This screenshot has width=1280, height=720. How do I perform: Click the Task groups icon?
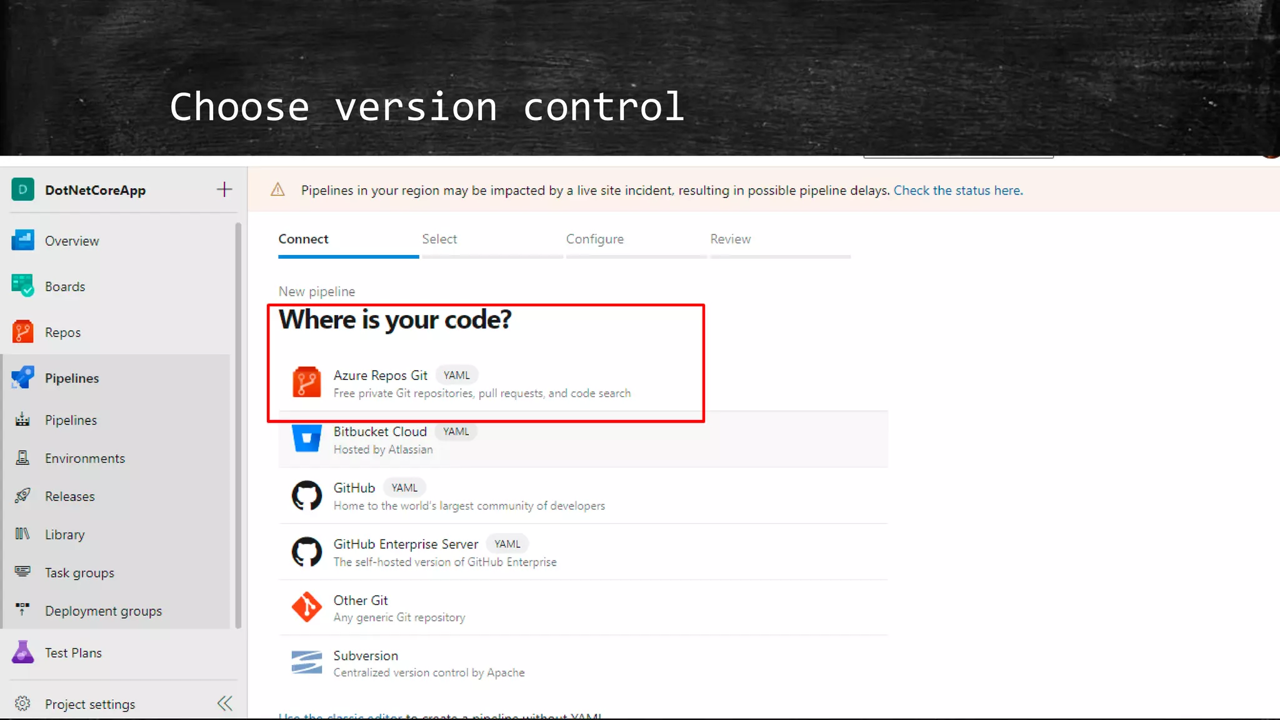(22, 571)
